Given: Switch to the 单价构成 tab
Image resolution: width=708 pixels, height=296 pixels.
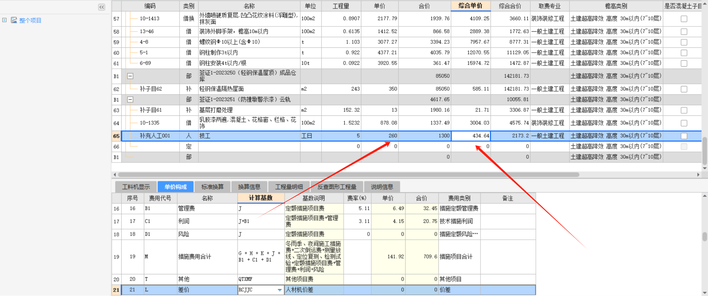Looking at the screenshot, I should coord(176,187).
